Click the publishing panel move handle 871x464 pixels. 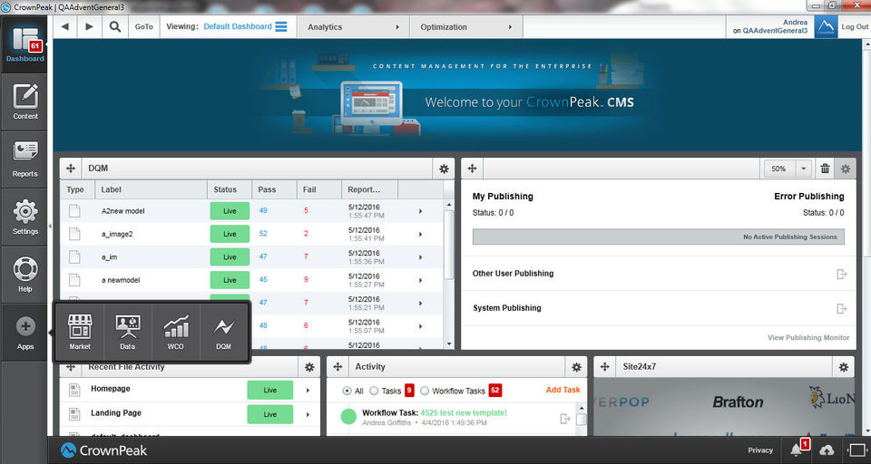[472, 169]
